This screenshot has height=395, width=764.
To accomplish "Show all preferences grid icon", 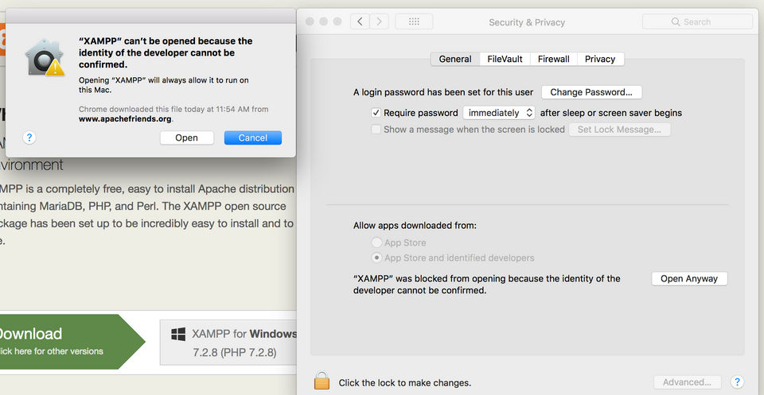I will pyautogui.click(x=414, y=21).
